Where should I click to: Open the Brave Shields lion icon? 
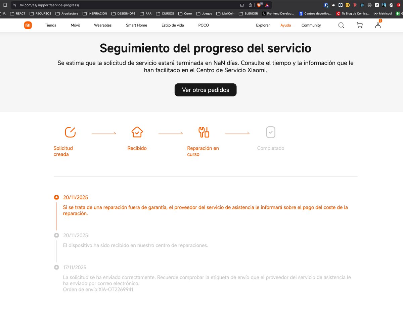260,5
